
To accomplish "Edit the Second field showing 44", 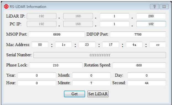I will (x=147, y=83).
